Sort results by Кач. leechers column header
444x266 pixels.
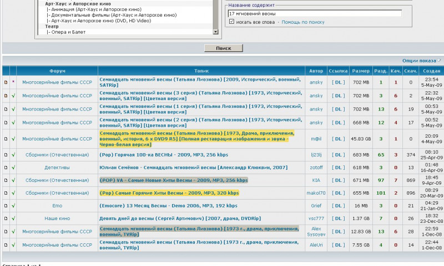pyautogui.click(x=396, y=71)
